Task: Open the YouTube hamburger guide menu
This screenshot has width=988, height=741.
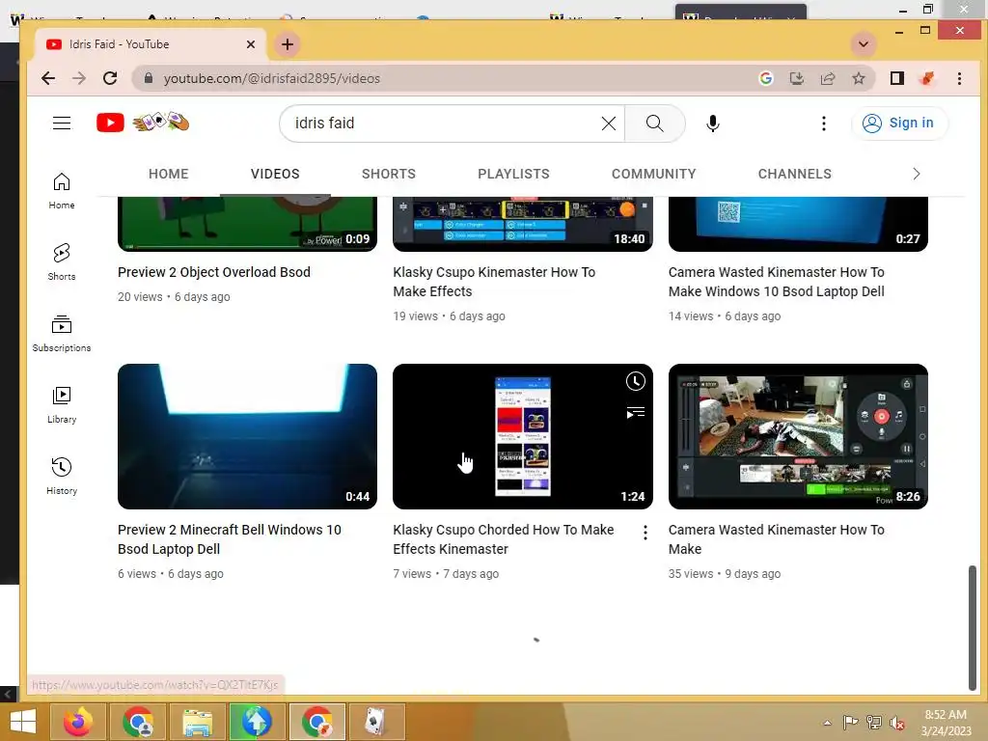Action: [61, 123]
